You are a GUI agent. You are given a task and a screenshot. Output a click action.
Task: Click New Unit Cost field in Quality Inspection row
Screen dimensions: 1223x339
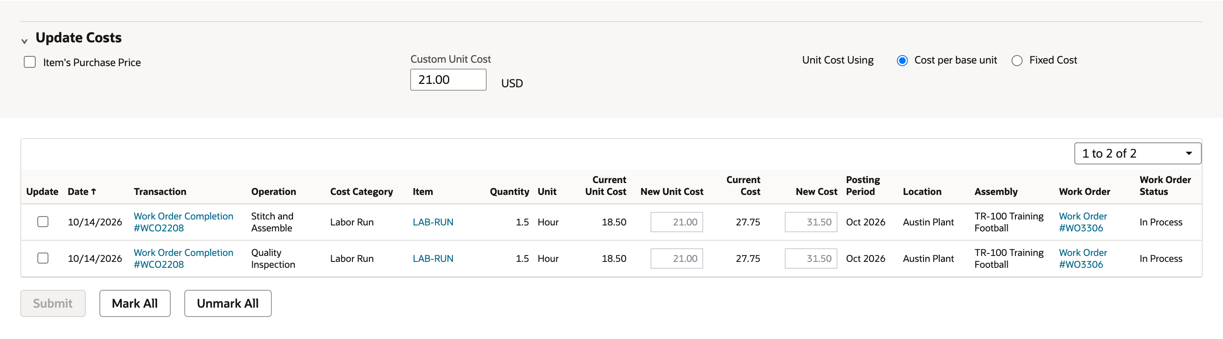click(676, 258)
